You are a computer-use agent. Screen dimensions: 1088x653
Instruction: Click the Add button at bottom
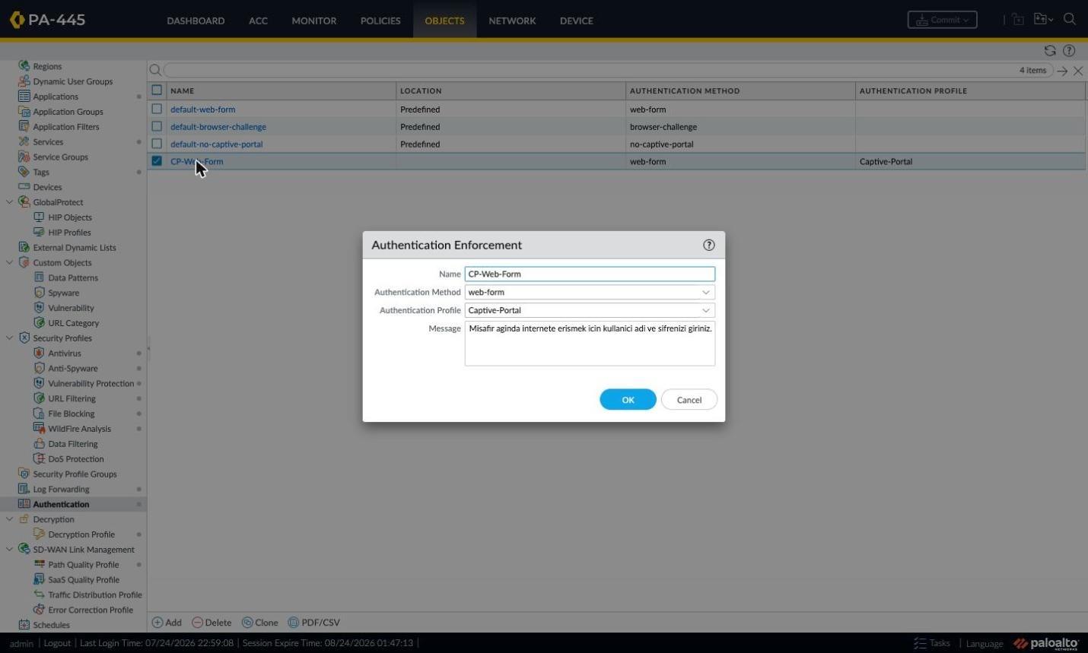pyautogui.click(x=167, y=623)
